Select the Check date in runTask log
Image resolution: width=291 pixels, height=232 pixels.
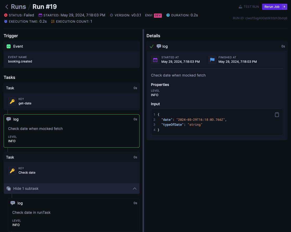pyautogui.click(x=74, y=215)
